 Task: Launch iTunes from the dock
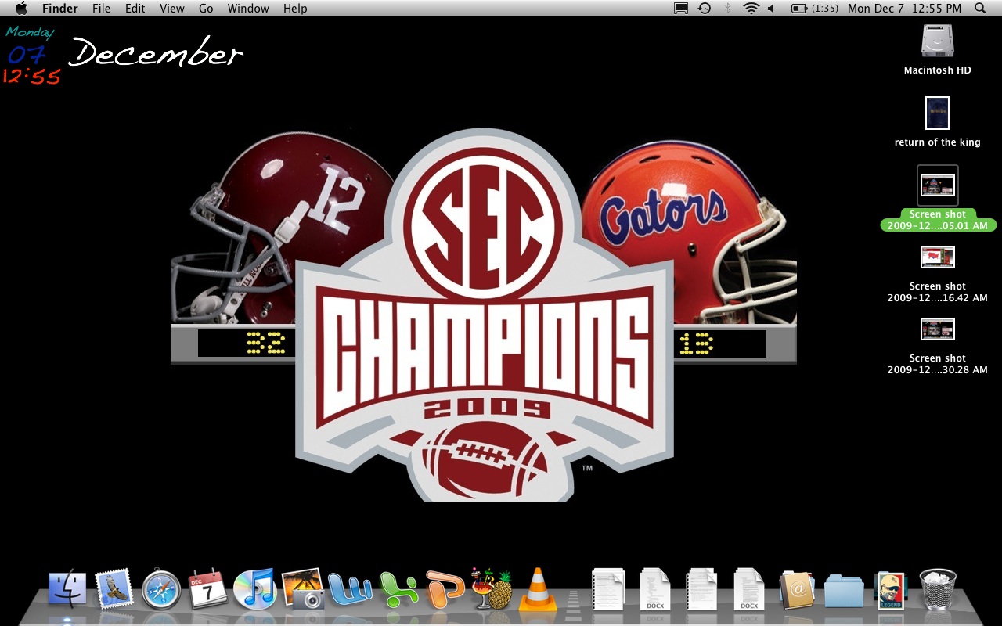coord(255,589)
